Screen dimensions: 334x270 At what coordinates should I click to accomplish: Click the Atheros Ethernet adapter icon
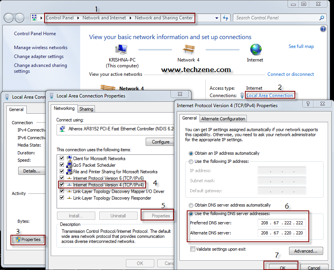(62, 129)
